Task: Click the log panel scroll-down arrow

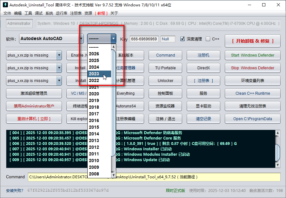Action: tap(277, 165)
